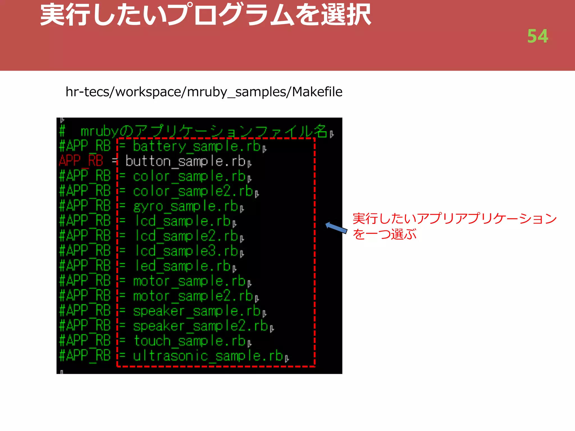
Task: Select the speaker_sample.rb line
Action: 163,311
